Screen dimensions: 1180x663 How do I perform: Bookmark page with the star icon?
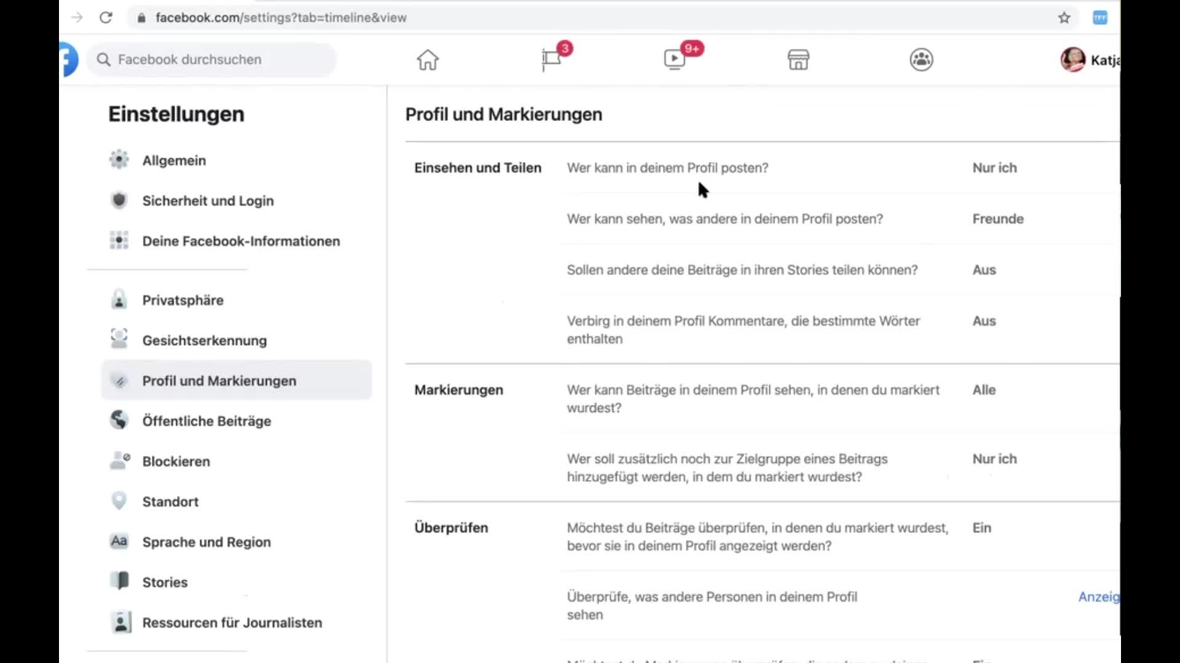(x=1064, y=18)
